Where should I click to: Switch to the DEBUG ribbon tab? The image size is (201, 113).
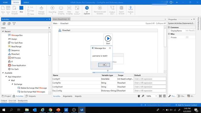tap(26, 3)
